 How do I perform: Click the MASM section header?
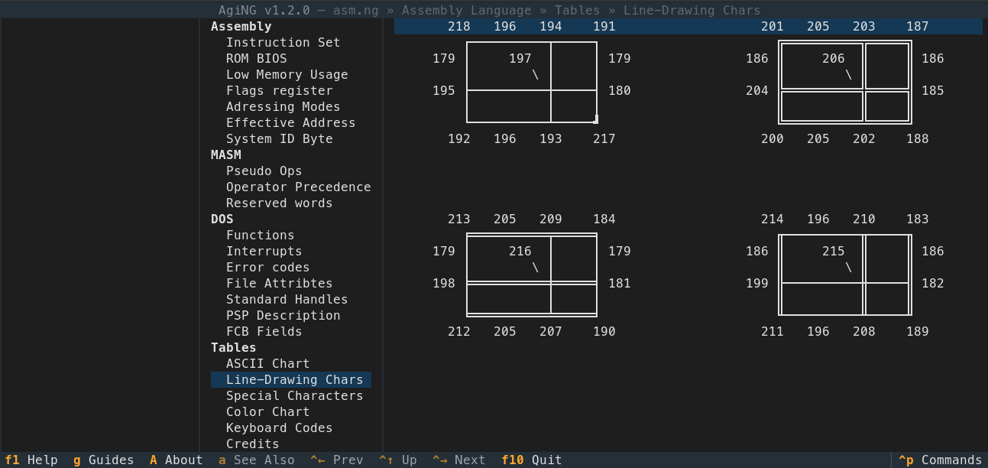tap(226, 155)
